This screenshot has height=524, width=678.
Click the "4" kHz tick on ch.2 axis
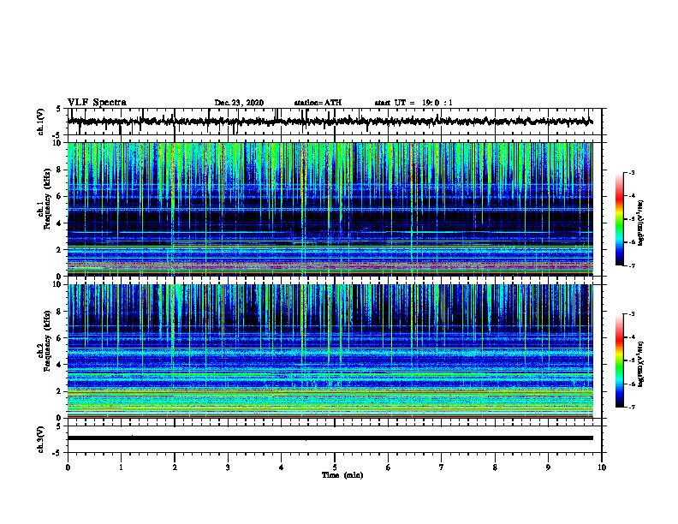coord(59,365)
